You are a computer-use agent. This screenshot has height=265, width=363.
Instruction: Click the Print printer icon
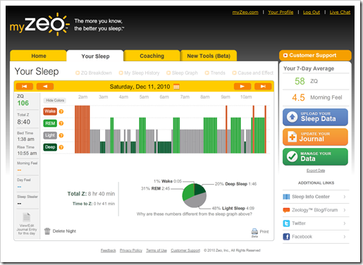point(254,231)
